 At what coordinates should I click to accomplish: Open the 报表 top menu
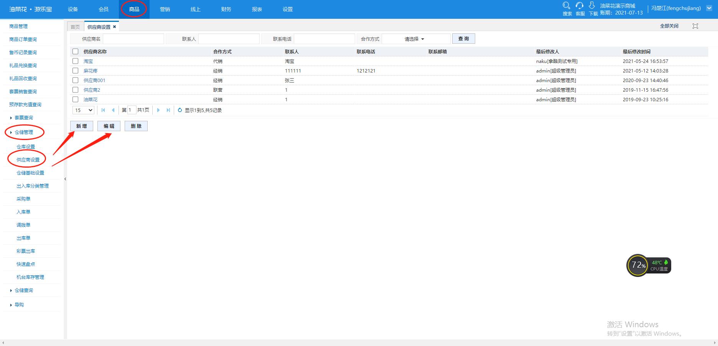[257, 9]
